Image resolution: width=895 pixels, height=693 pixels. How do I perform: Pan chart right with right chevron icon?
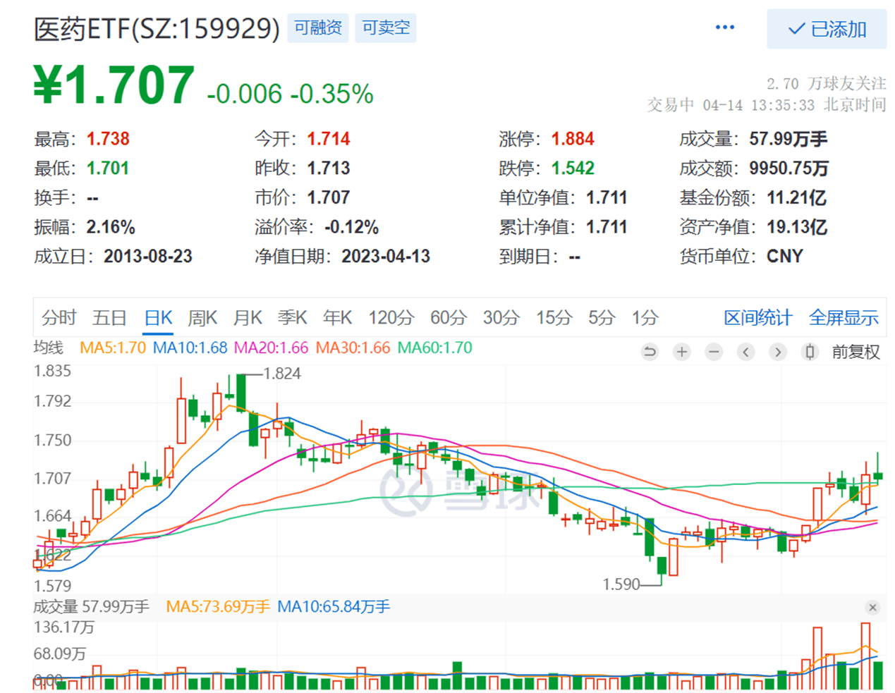777,351
